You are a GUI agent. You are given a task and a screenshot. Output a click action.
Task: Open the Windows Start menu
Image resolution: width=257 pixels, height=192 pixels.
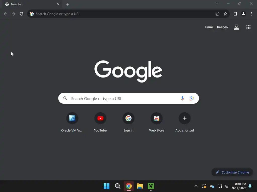(x=106, y=186)
